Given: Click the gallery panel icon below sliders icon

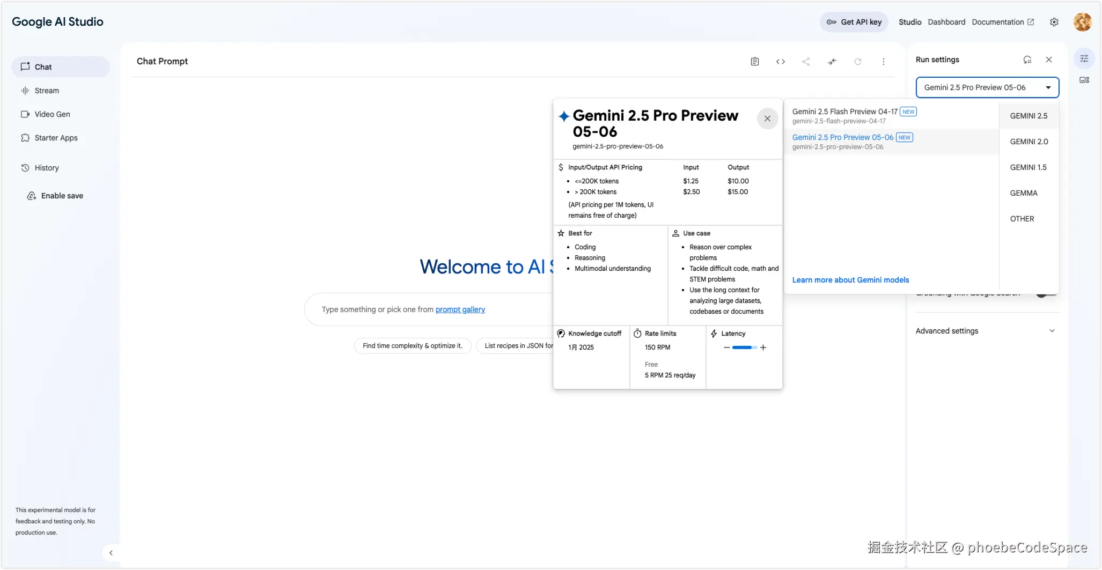Looking at the screenshot, I should (x=1084, y=80).
